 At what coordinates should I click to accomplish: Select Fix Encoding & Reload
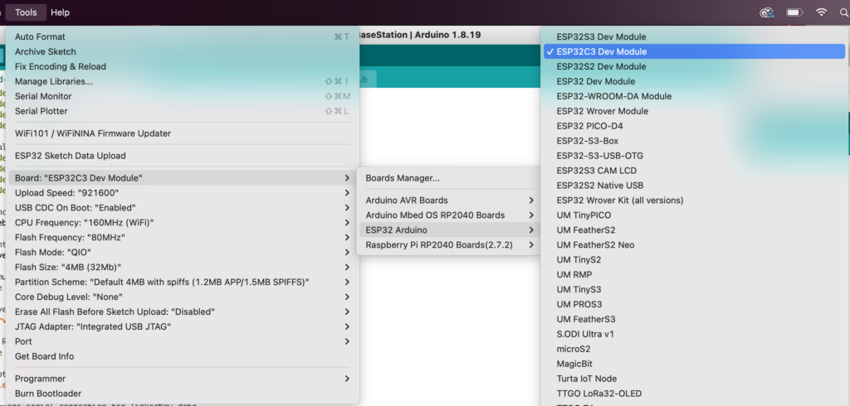[182, 66]
